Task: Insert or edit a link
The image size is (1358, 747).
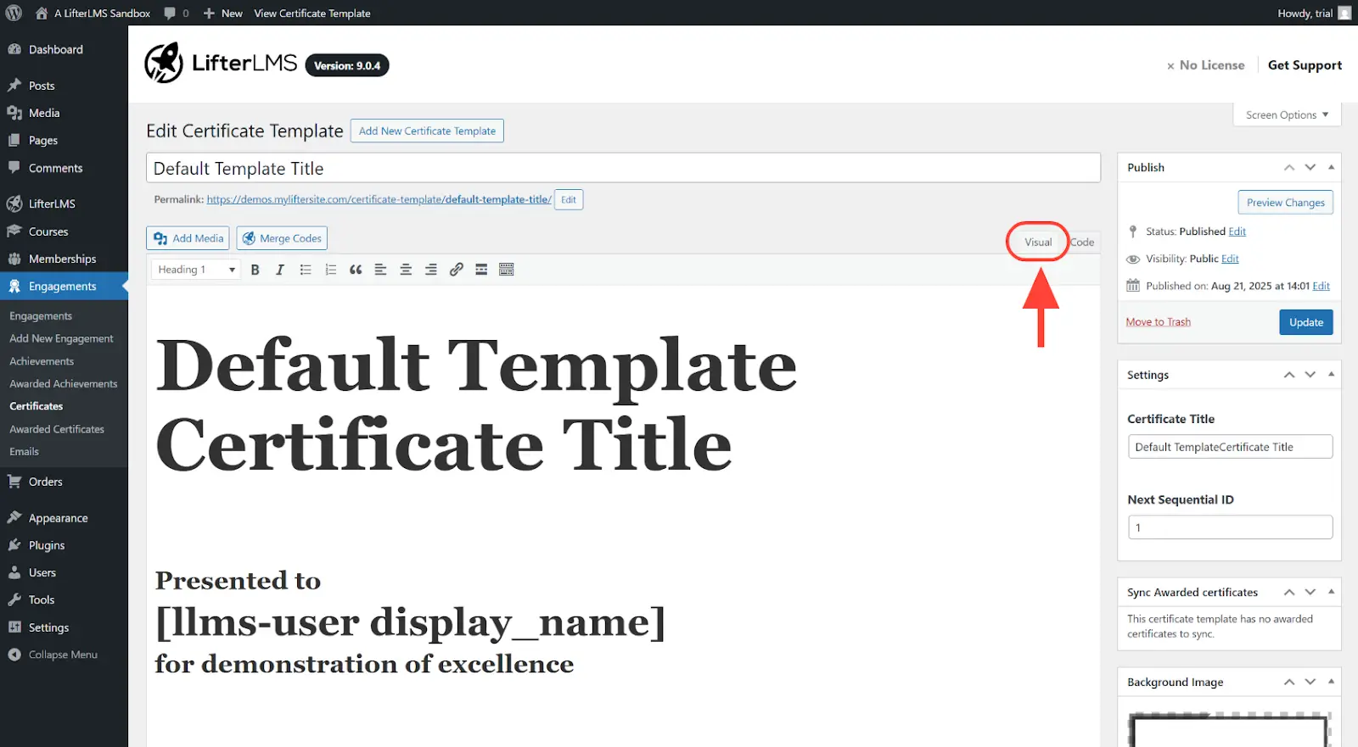Action: pyautogui.click(x=456, y=270)
